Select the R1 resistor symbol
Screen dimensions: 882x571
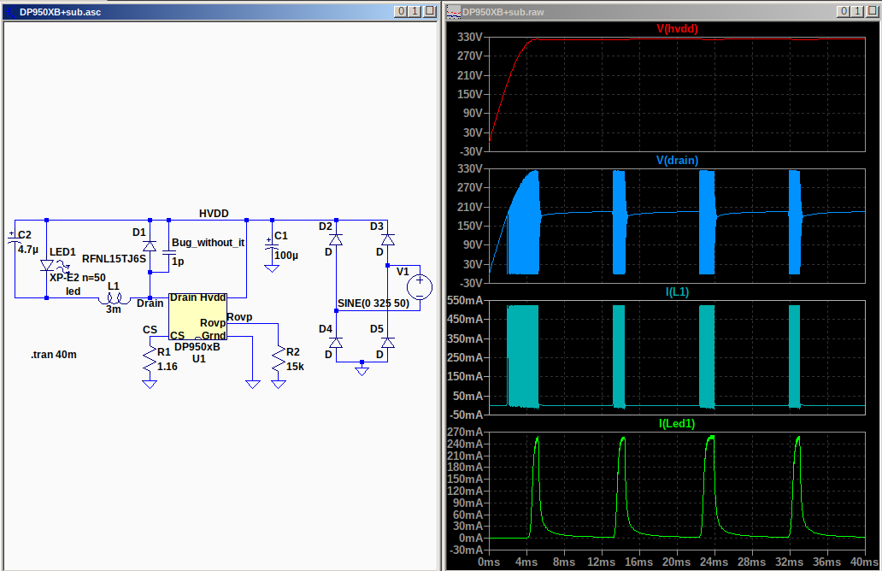(150, 359)
